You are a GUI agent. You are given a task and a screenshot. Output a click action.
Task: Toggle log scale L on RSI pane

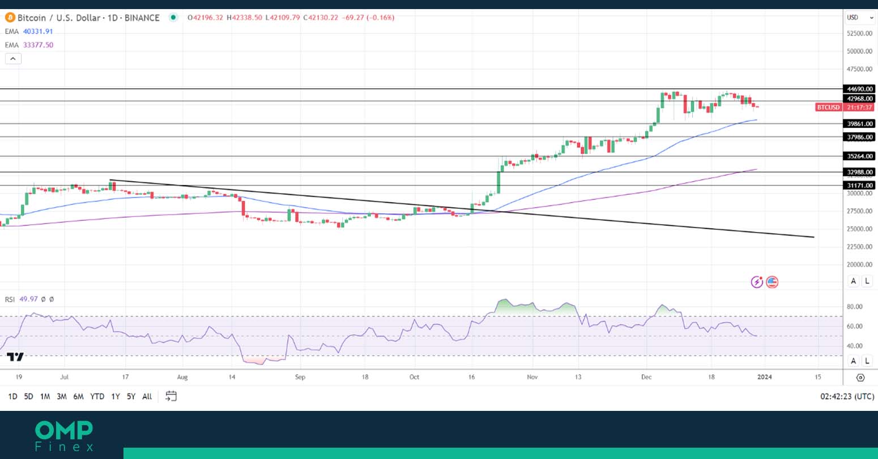(x=867, y=361)
